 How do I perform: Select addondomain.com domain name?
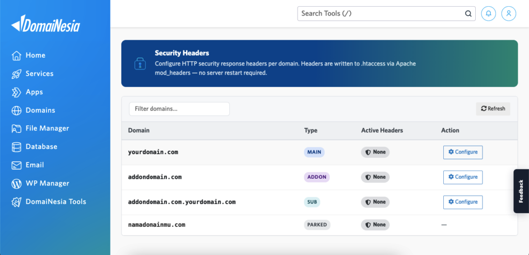(x=155, y=177)
